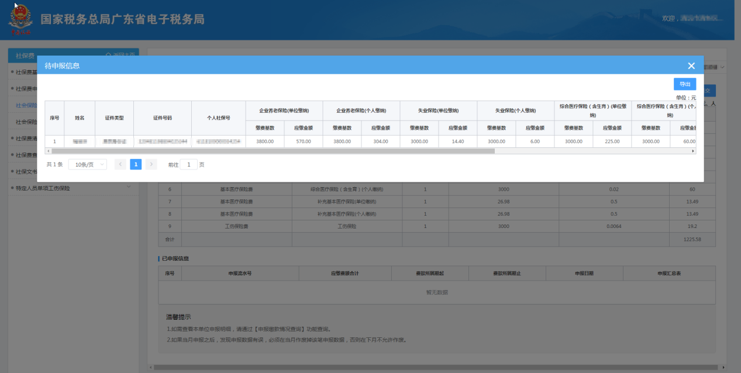Click the 证件号码 column header
741x373 pixels.
pyautogui.click(x=162, y=118)
